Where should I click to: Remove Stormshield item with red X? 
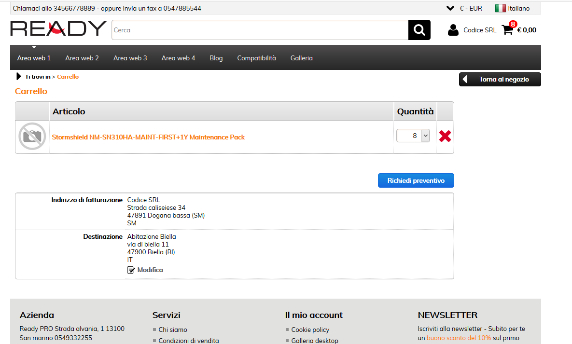(445, 136)
